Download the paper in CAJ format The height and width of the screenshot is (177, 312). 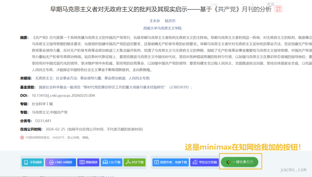(x=106, y=162)
